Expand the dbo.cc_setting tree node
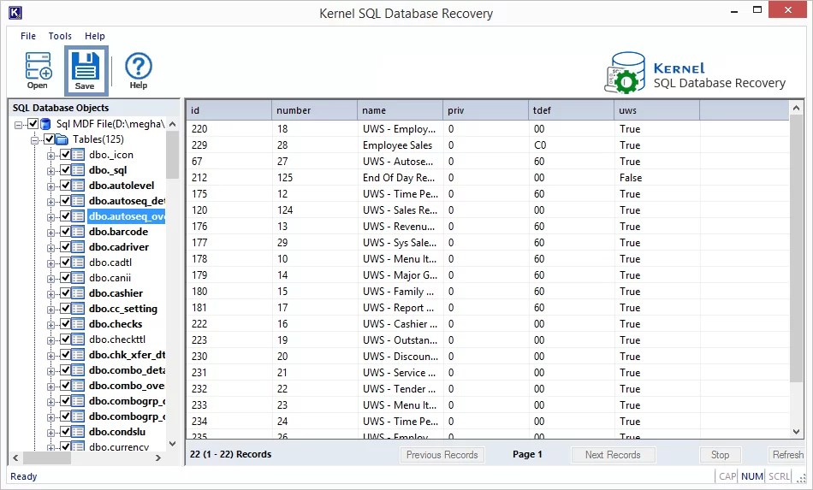The width and height of the screenshot is (813, 490). pyautogui.click(x=50, y=310)
